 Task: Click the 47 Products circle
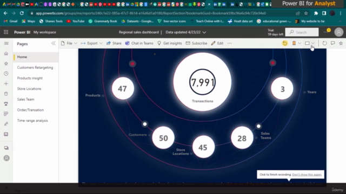click(123, 88)
